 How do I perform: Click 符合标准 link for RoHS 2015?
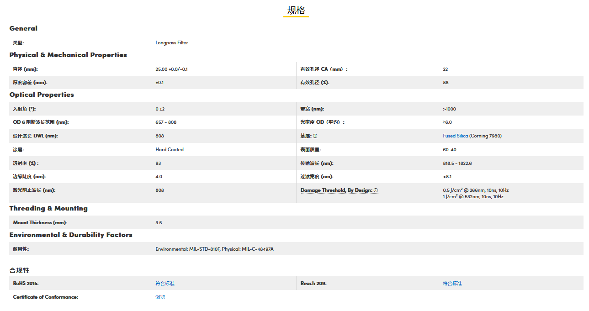point(165,284)
